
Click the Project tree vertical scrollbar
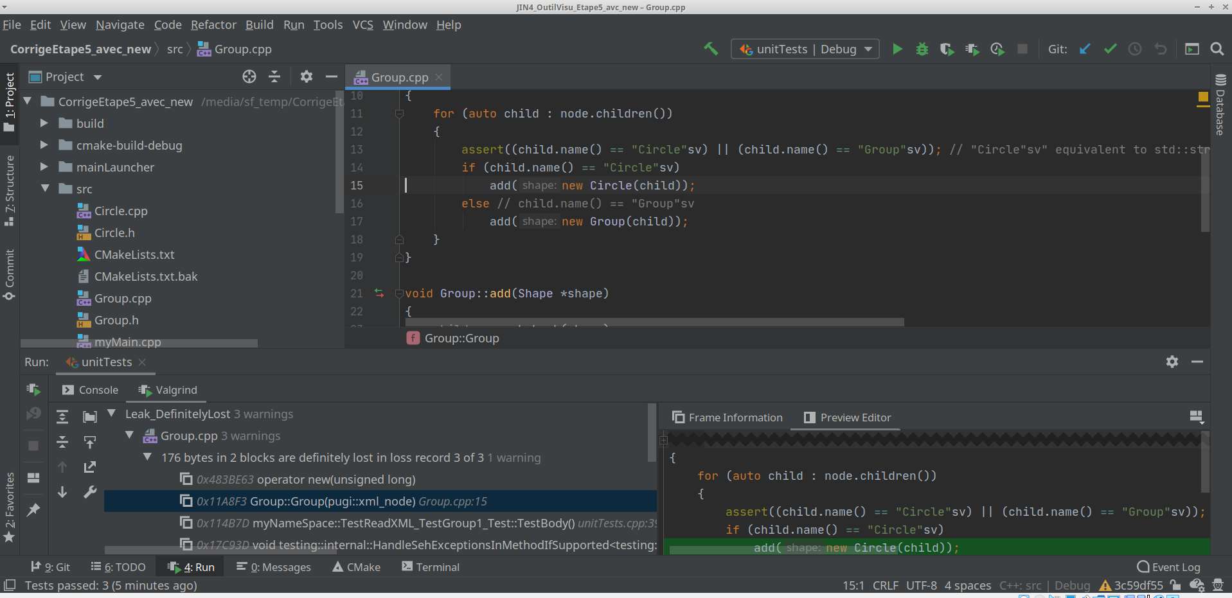(x=339, y=152)
